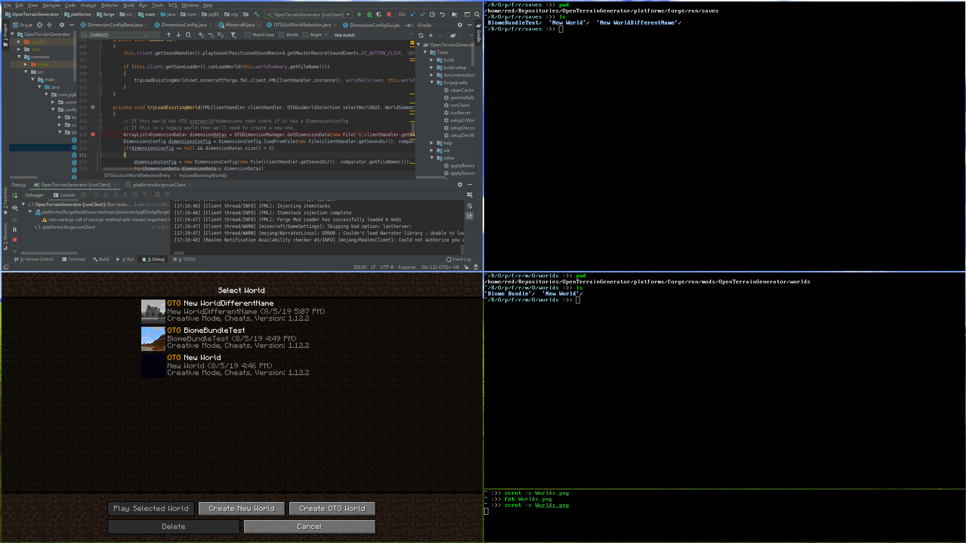Image resolution: width=966 pixels, height=543 pixels.
Task: Select the cleanCache Gradle task
Action: click(x=458, y=90)
